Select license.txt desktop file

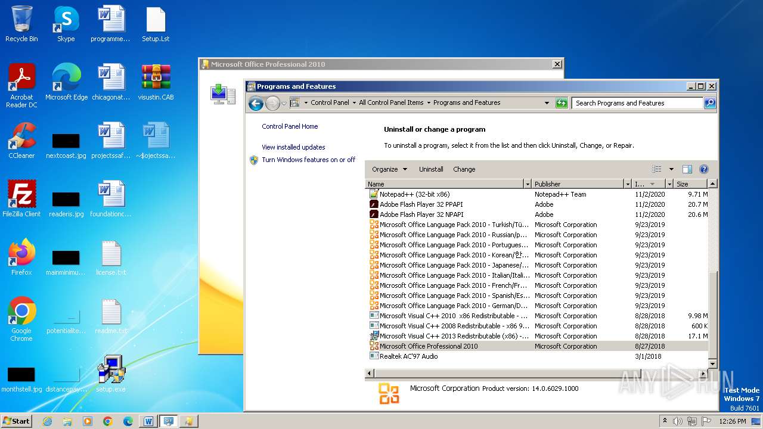pyautogui.click(x=111, y=257)
